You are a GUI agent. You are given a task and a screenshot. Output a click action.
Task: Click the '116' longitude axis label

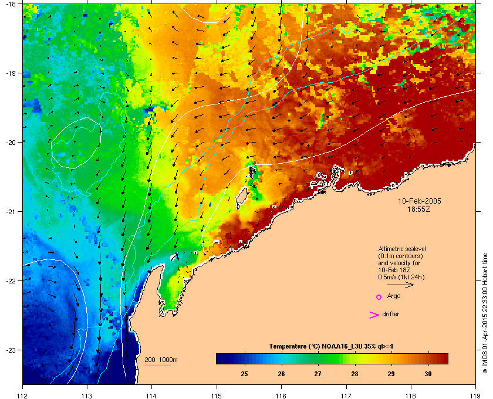(x=281, y=396)
